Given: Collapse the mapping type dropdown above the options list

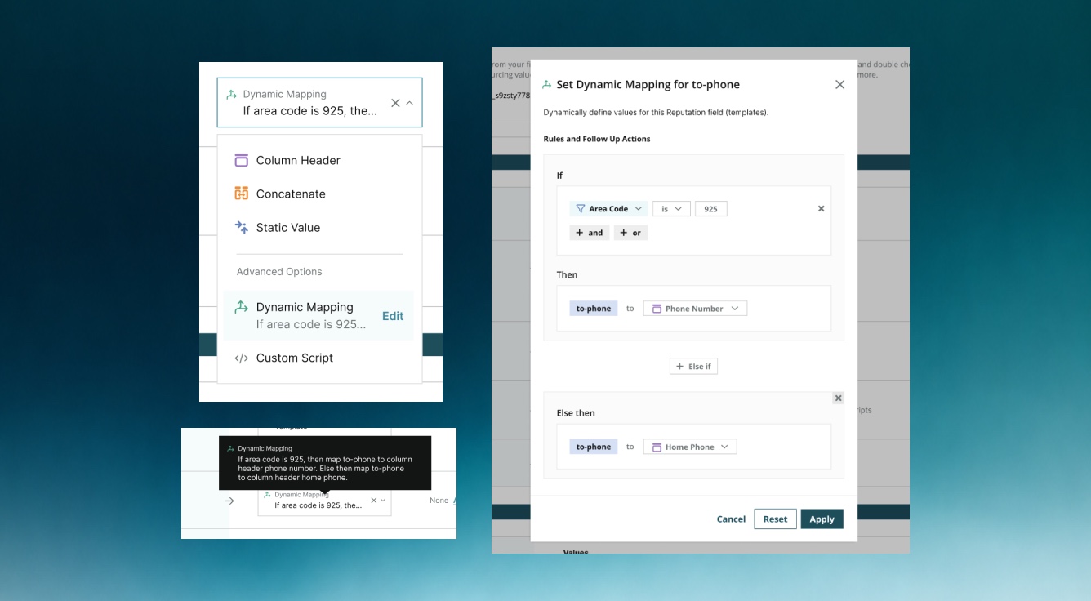Looking at the screenshot, I should pyautogui.click(x=409, y=103).
